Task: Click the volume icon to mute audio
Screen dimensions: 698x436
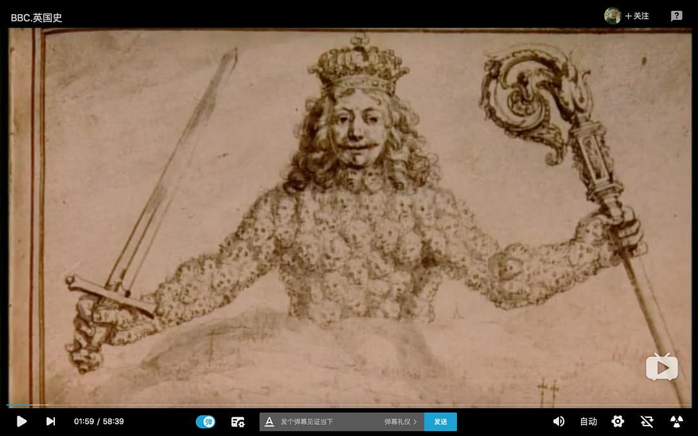Action: (x=558, y=421)
